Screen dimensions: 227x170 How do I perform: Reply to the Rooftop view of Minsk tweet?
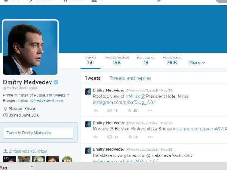click(x=96, y=111)
